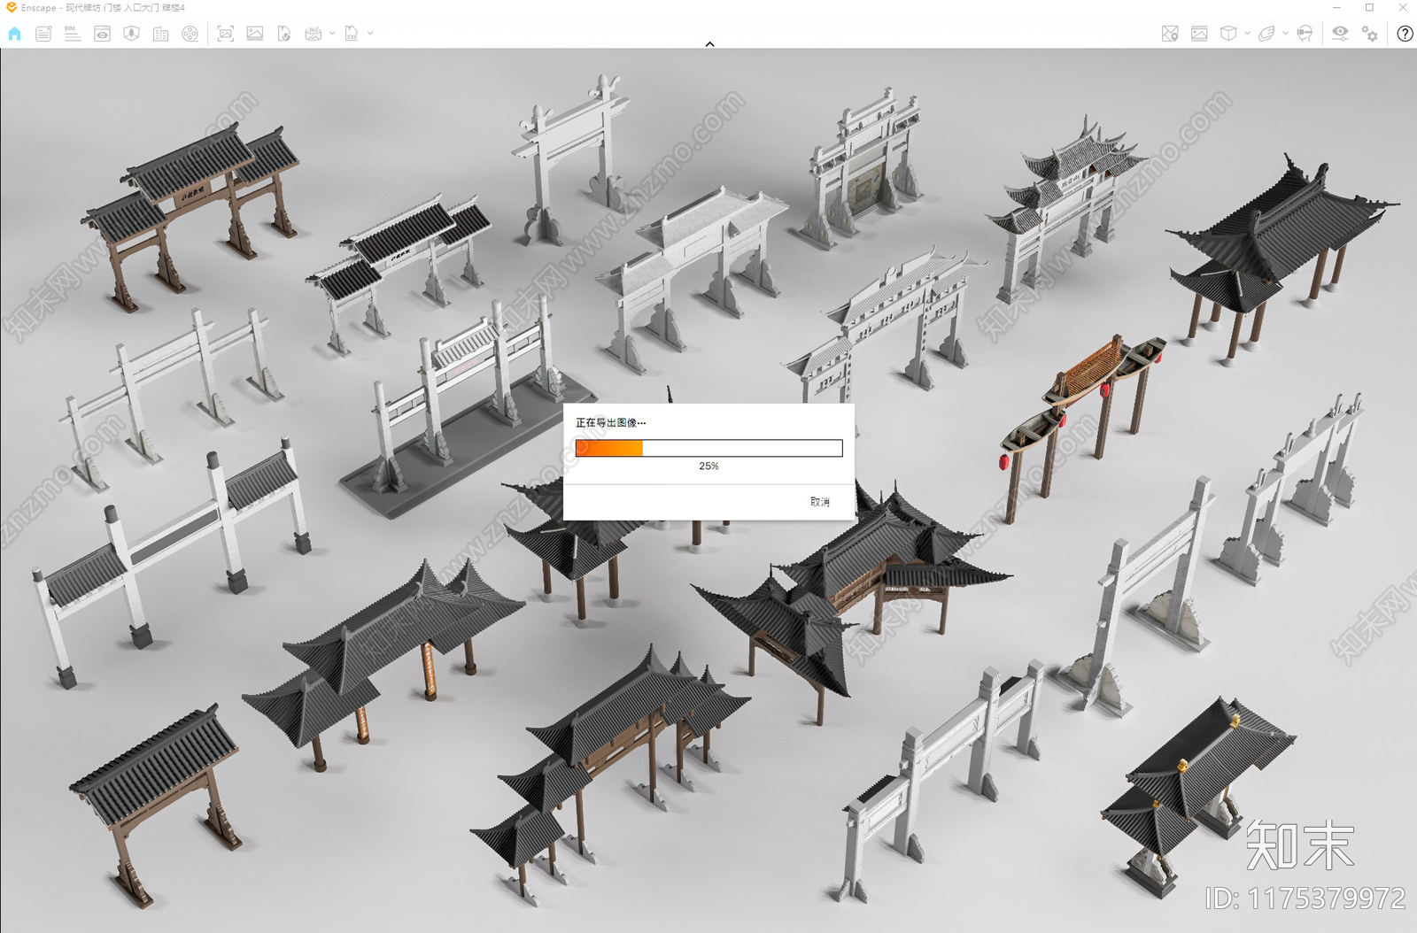1417x933 pixels.
Task: Click the Enscape logo in title bar
Action: pyautogui.click(x=11, y=7)
